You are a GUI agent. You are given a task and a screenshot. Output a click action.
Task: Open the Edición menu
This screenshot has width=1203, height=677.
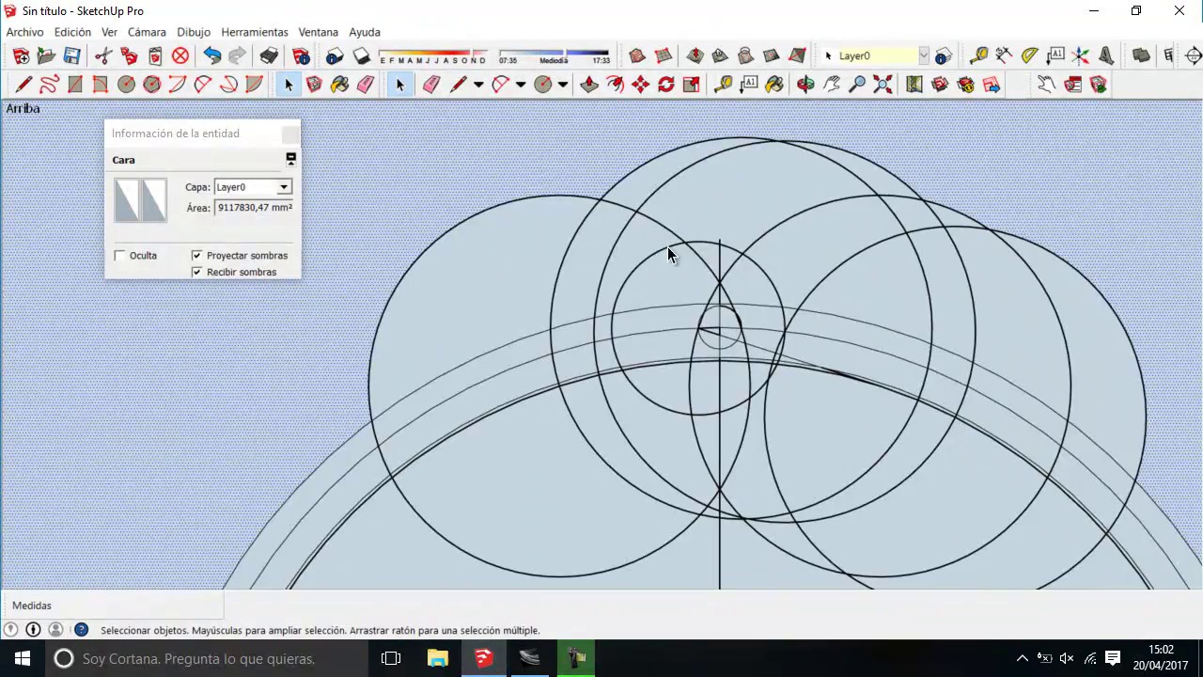tap(72, 32)
